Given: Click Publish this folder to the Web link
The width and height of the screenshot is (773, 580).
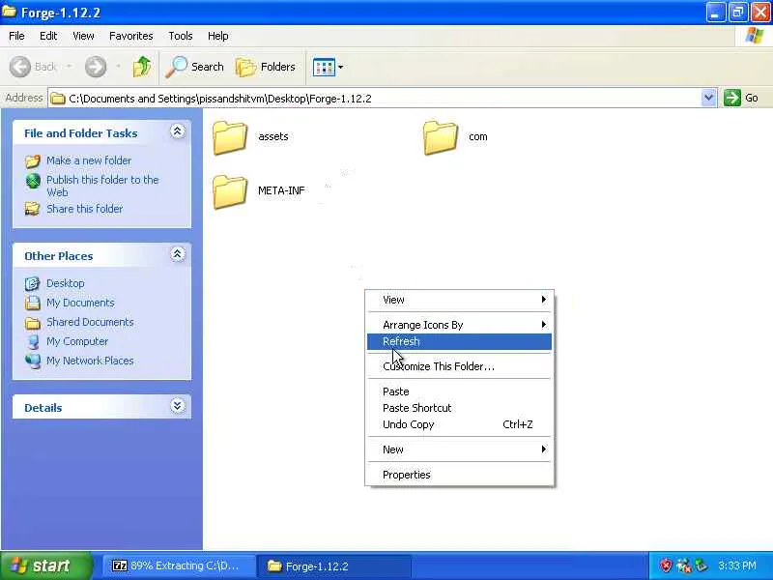Looking at the screenshot, I should (x=102, y=186).
